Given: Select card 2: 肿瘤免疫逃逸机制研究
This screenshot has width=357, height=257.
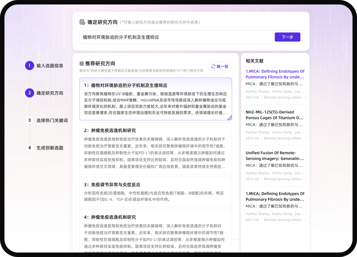Looking at the screenshot, I should tap(156, 148).
